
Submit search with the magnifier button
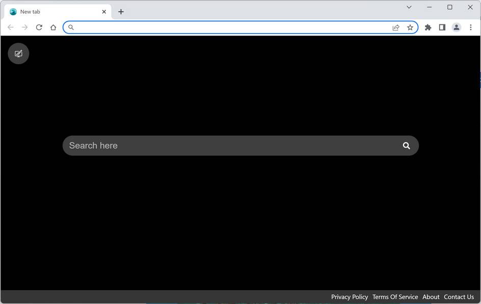coord(406,146)
